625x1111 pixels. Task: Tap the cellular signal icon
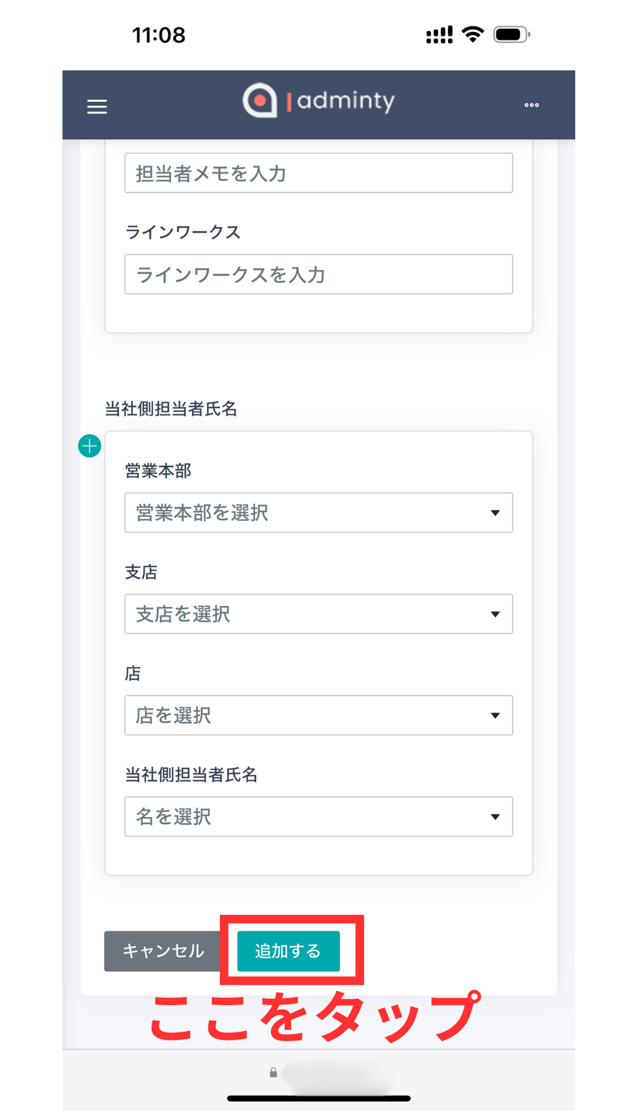tap(439, 35)
